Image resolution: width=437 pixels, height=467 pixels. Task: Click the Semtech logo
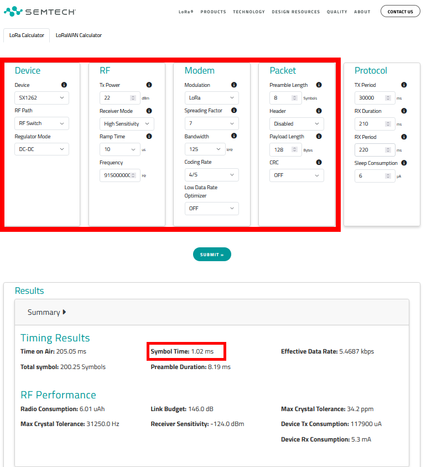point(40,11)
